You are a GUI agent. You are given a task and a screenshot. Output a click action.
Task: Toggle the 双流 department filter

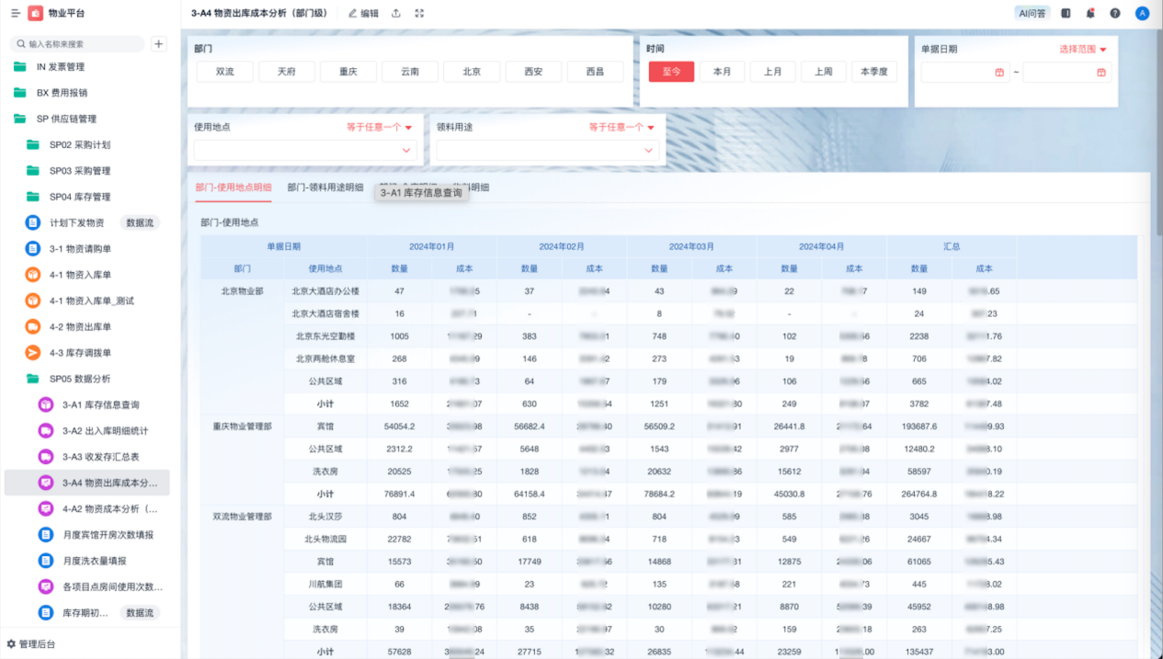(x=225, y=72)
